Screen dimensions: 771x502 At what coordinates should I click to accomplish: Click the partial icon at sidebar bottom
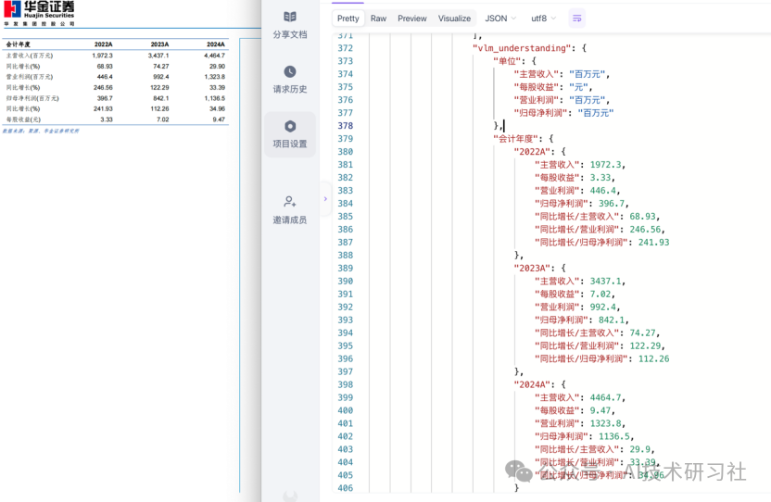[290, 496]
